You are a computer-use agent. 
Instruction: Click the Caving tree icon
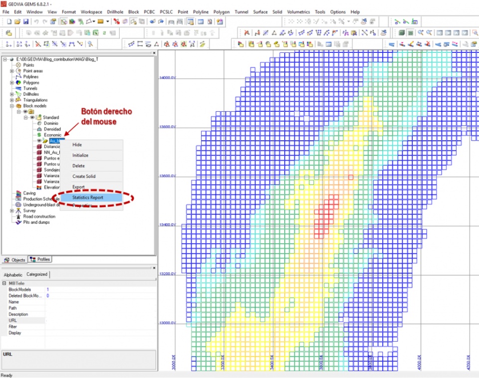click(18, 193)
